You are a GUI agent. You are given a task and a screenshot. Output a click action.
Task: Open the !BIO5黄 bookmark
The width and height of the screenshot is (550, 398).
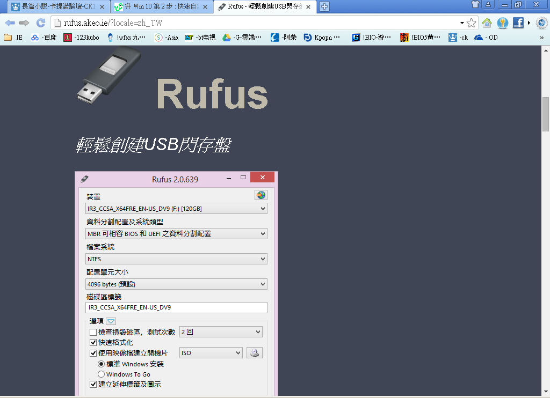point(420,38)
